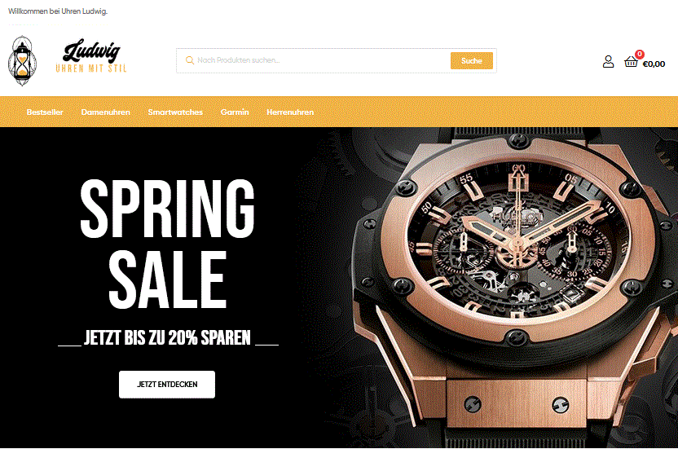Go to the Garmin category
Viewport: 678px width, 449px height.
tap(235, 112)
